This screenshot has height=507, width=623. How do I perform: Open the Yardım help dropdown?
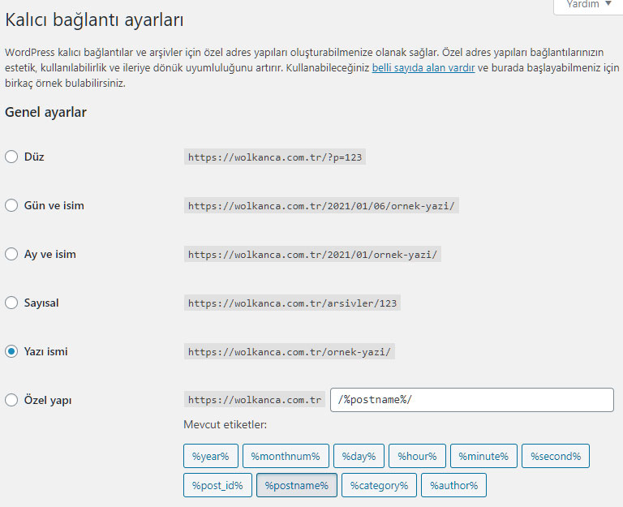(x=588, y=5)
